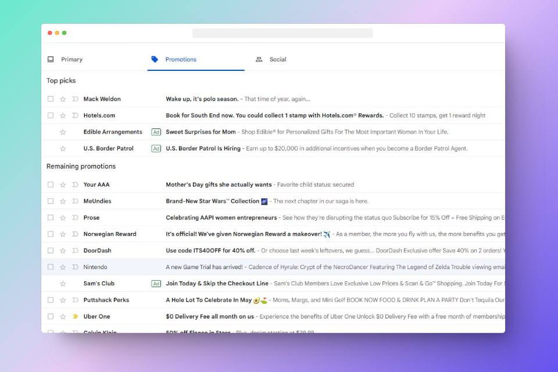Star the Edible Arrangements ad
This screenshot has width=558, height=372.
pyautogui.click(x=63, y=132)
